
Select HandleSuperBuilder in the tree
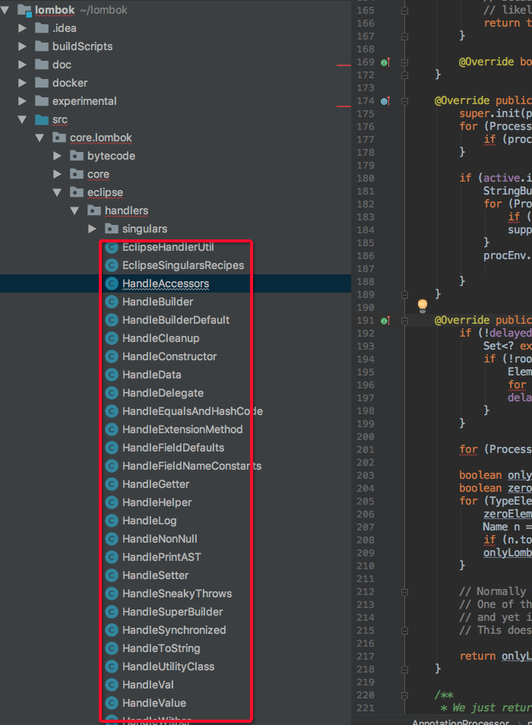coord(173,612)
